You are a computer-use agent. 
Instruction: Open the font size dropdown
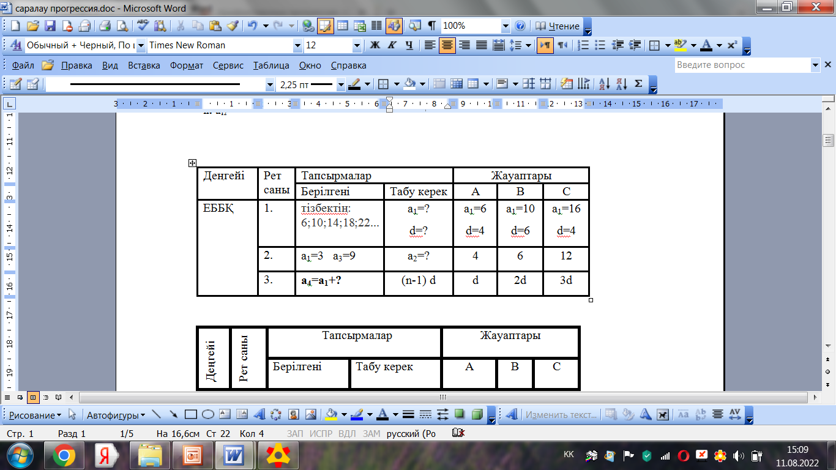(x=357, y=45)
